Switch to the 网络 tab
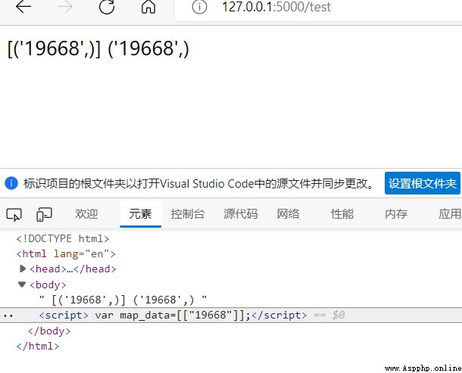The width and height of the screenshot is (462, 373). coord(288,214)
